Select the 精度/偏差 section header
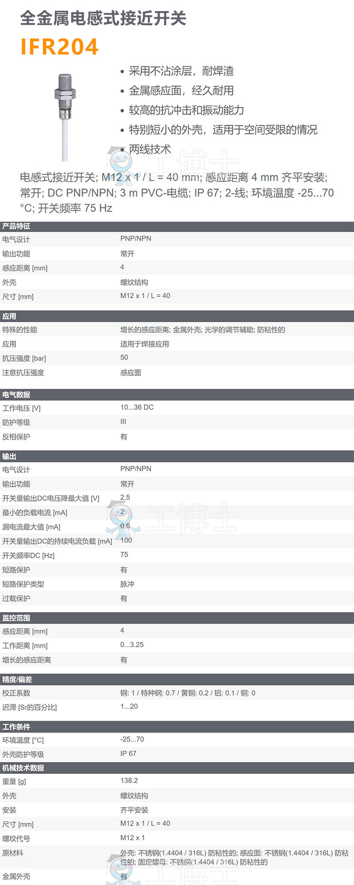 click(x=17, y=680)
